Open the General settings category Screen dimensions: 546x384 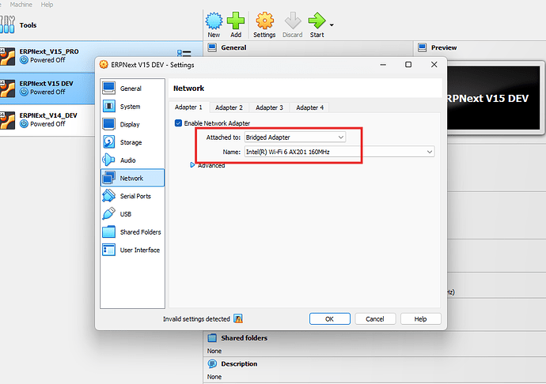(132, 88)
